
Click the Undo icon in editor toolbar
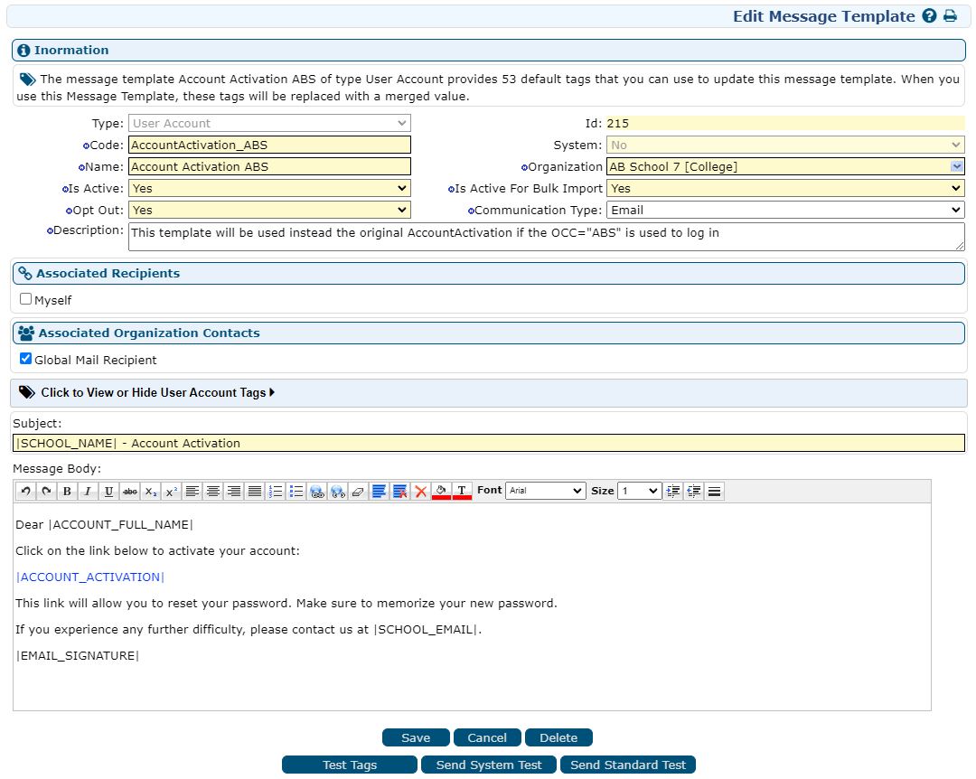25,491
